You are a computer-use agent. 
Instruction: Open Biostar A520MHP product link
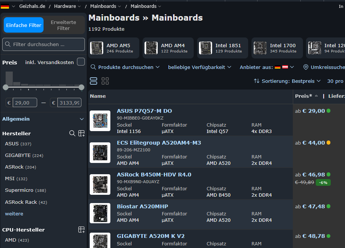coord(142,206)
